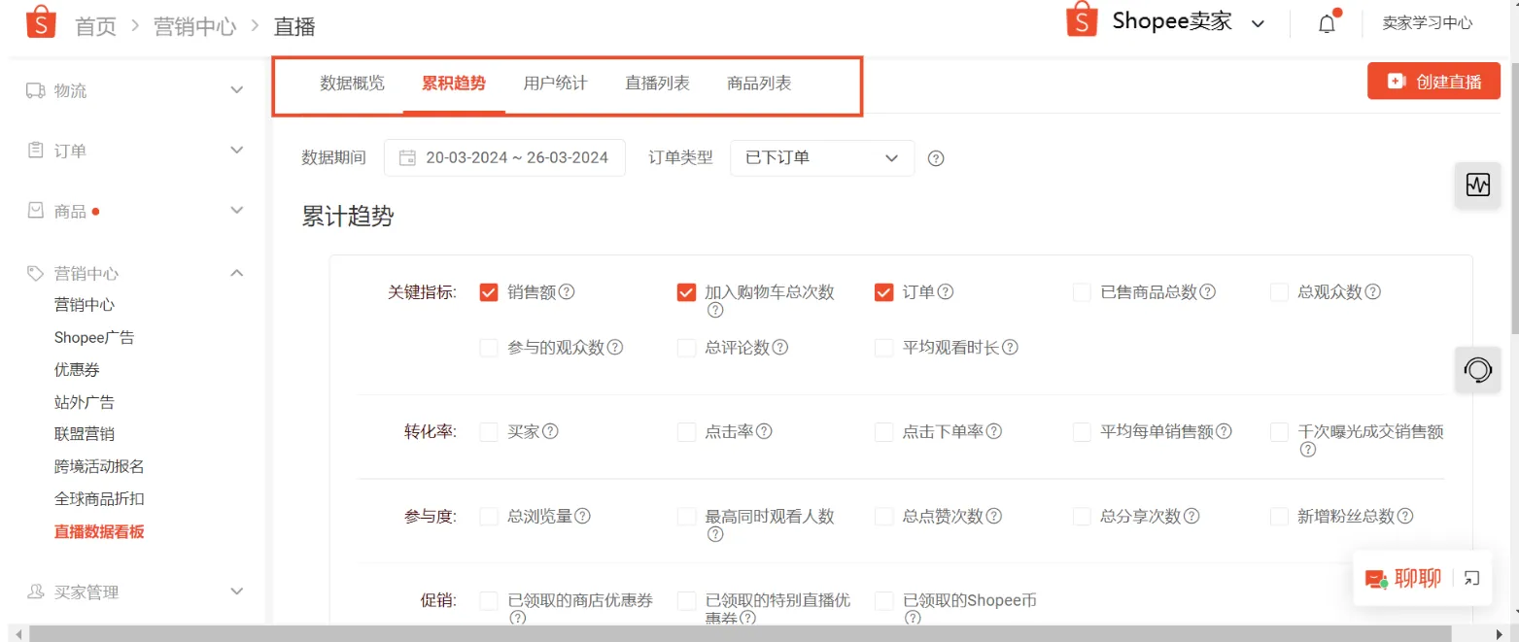Screen dimensions: 1519x642
Task: Enable the 总观众数 checkbox
Action: [1279, 291]
